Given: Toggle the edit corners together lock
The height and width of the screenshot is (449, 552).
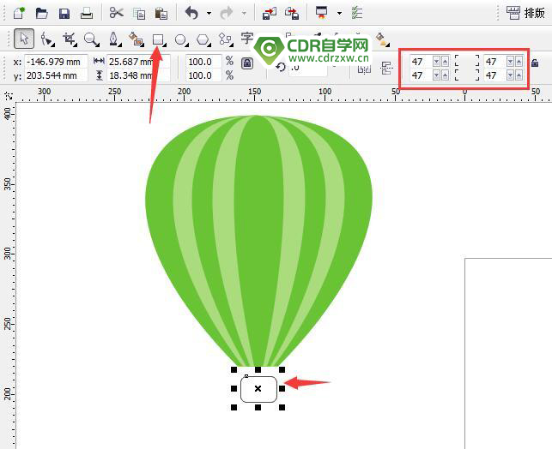Looking at the screenshot, I should point(535,63).
